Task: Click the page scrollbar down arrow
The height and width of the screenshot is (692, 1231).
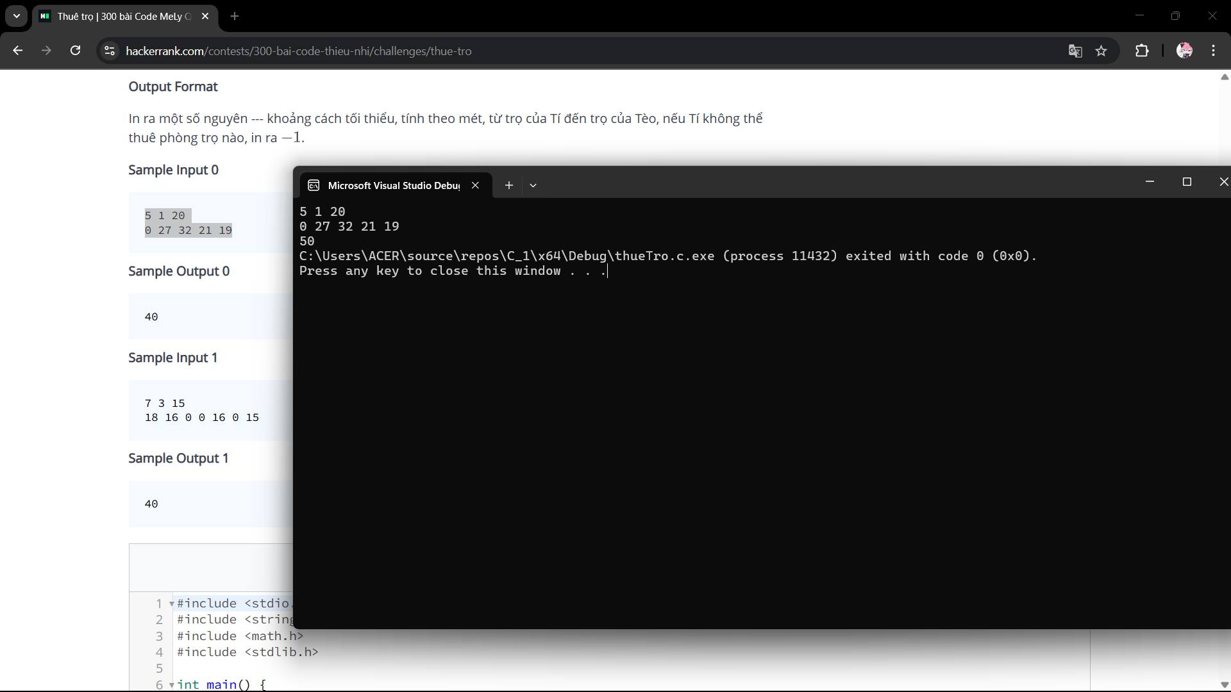Action: point(1224,684)
